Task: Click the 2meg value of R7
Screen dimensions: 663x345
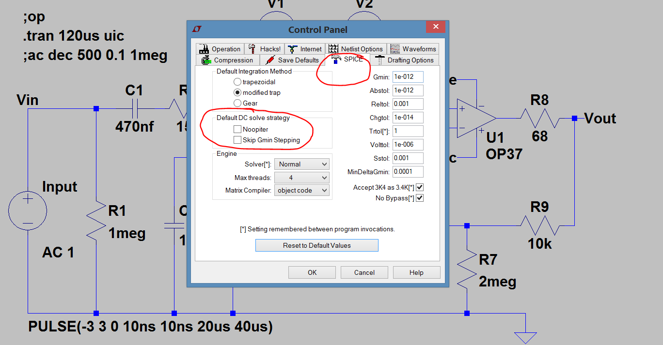Action: point(497,282)
